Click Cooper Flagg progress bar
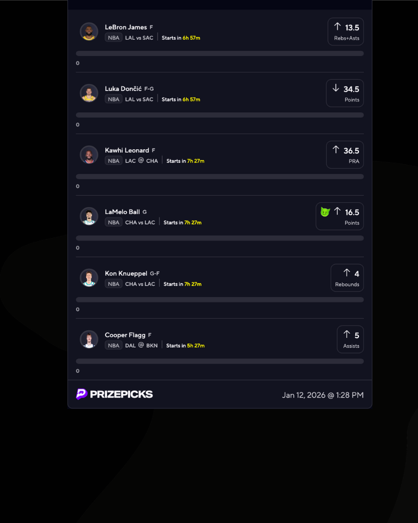This screenshot has height=523, width=418. [x=219, y=361]
